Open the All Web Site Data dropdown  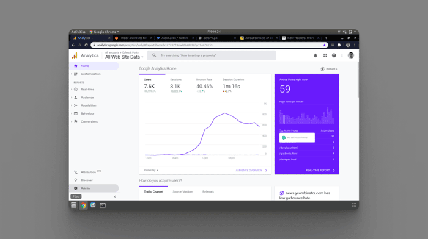124,57
